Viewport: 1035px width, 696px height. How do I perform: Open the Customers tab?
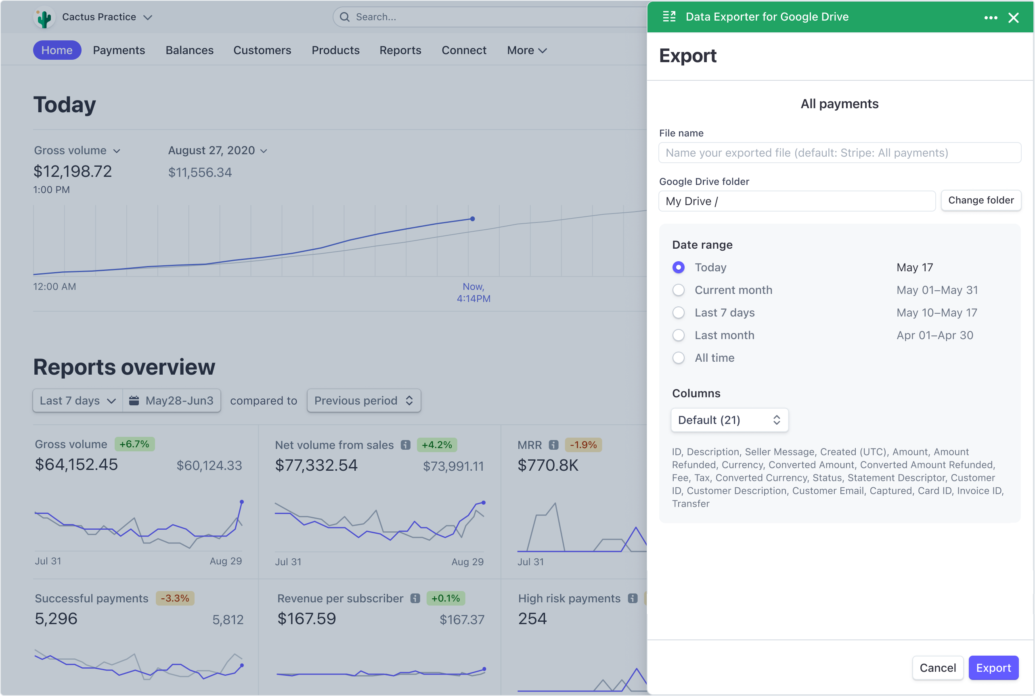tap(262, 50)
